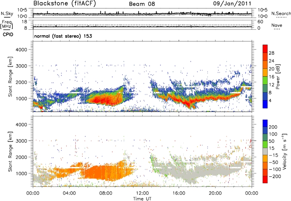This screenshot has width=291, height=201.
Task: Click the blue bottom of the power color bar
Action: coord(265,104)
